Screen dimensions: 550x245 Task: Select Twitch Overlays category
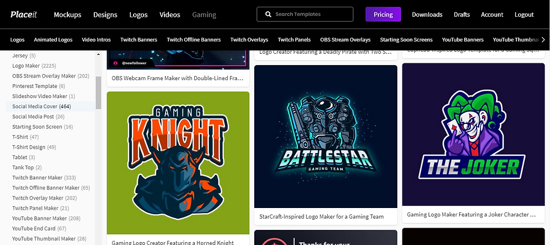pyautogui.click(x=249, y=40)
